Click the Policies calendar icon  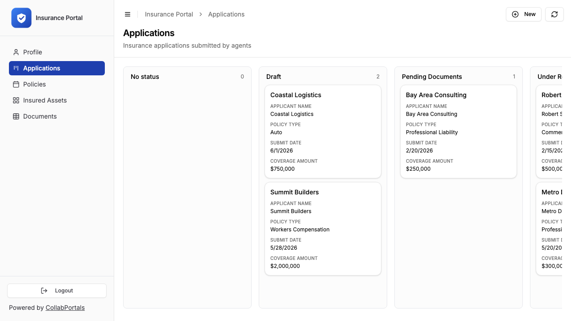[x=16, y=84]
